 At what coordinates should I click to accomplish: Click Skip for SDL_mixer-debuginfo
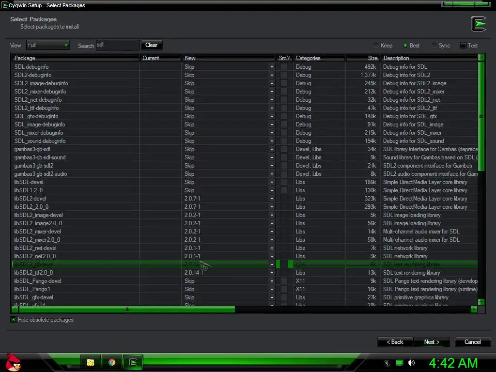click(189, 133)
